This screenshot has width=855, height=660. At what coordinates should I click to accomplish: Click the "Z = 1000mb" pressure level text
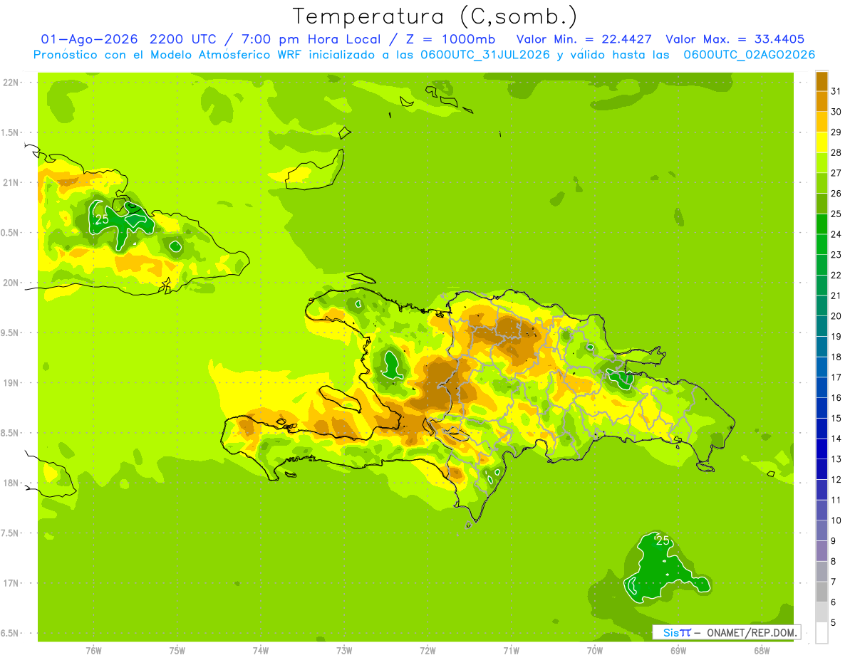450,39
